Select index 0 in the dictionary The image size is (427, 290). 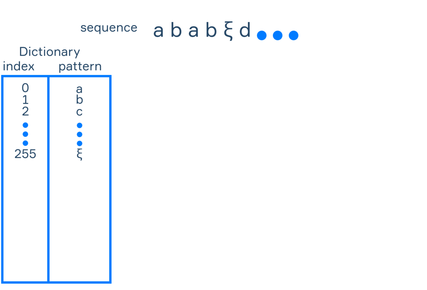pyautogui.click(x=25, y=88)
